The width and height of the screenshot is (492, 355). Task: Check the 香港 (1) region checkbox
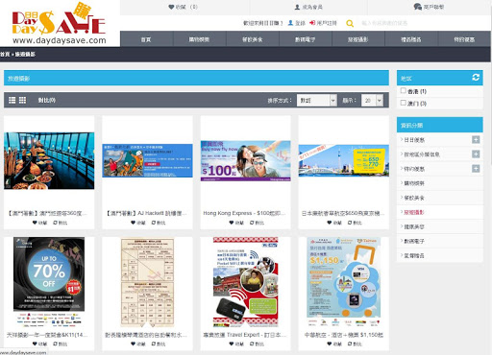tap(404, 91)
